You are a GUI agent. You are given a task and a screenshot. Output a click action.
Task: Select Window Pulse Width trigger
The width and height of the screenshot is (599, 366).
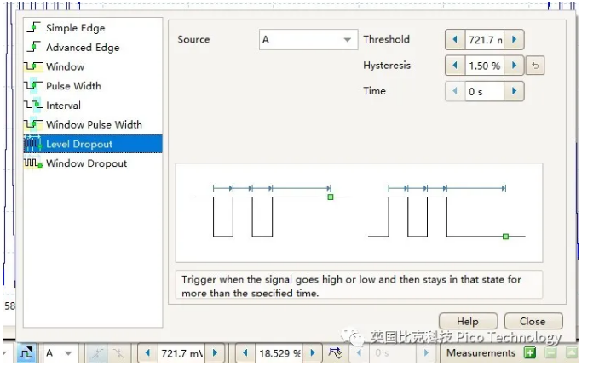pos(94,124)
